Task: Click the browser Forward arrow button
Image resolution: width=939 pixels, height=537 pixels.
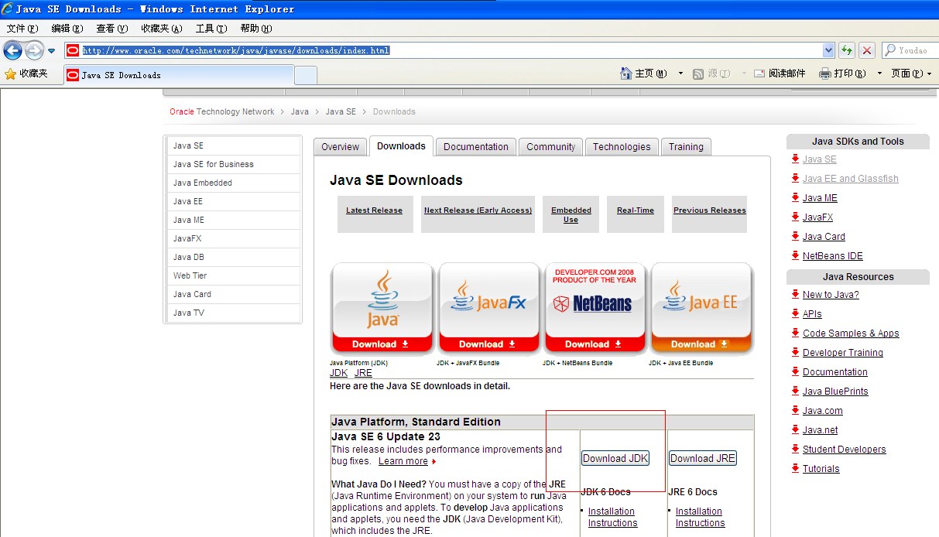Action: pos(34,51)
